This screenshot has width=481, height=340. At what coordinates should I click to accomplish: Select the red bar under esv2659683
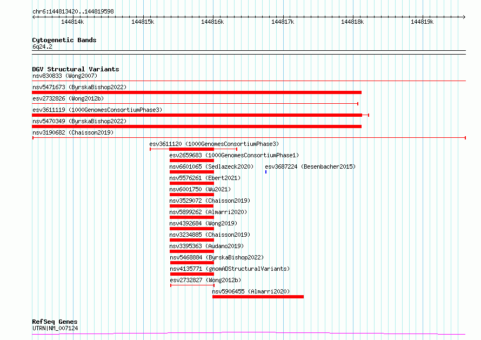pyautogui.click(x=192, y=161)
